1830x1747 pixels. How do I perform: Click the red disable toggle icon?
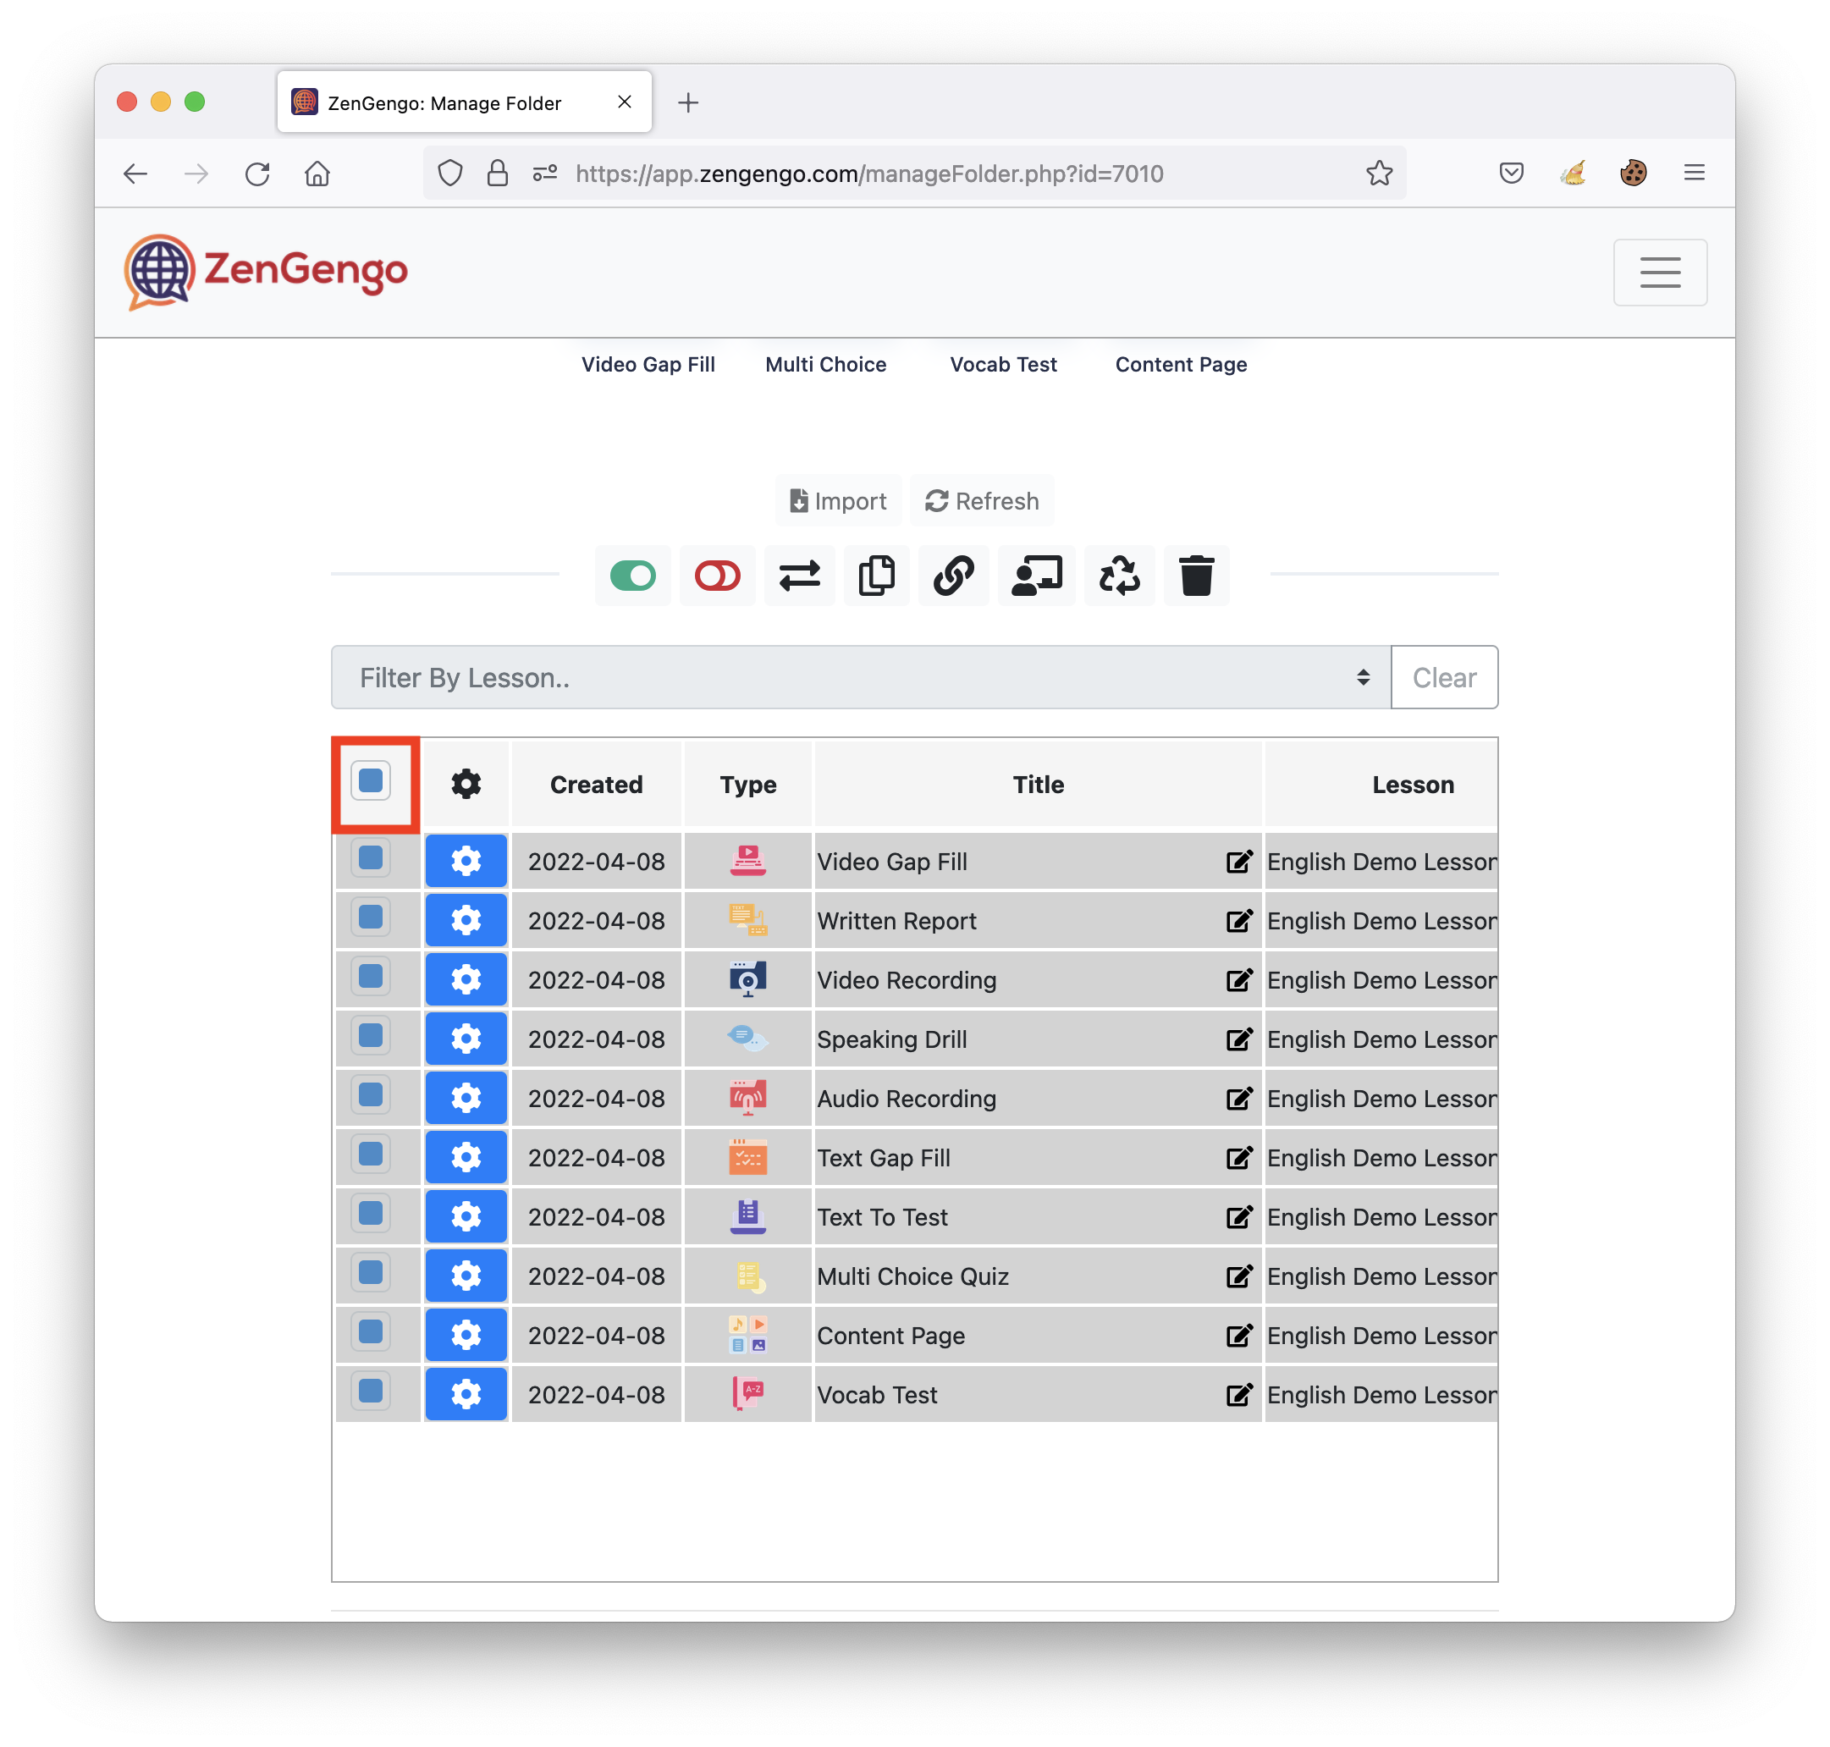[x=717, y=576]
